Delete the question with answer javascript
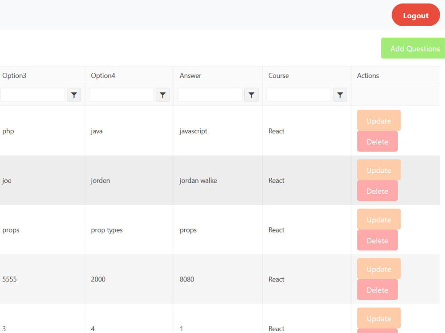This screenshot has height=333, width=445. point(377,141)
